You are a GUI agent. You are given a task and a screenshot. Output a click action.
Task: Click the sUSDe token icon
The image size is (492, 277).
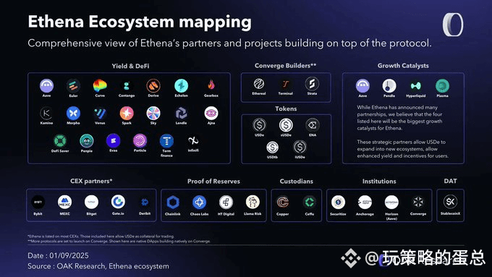[x=286, y=125]
